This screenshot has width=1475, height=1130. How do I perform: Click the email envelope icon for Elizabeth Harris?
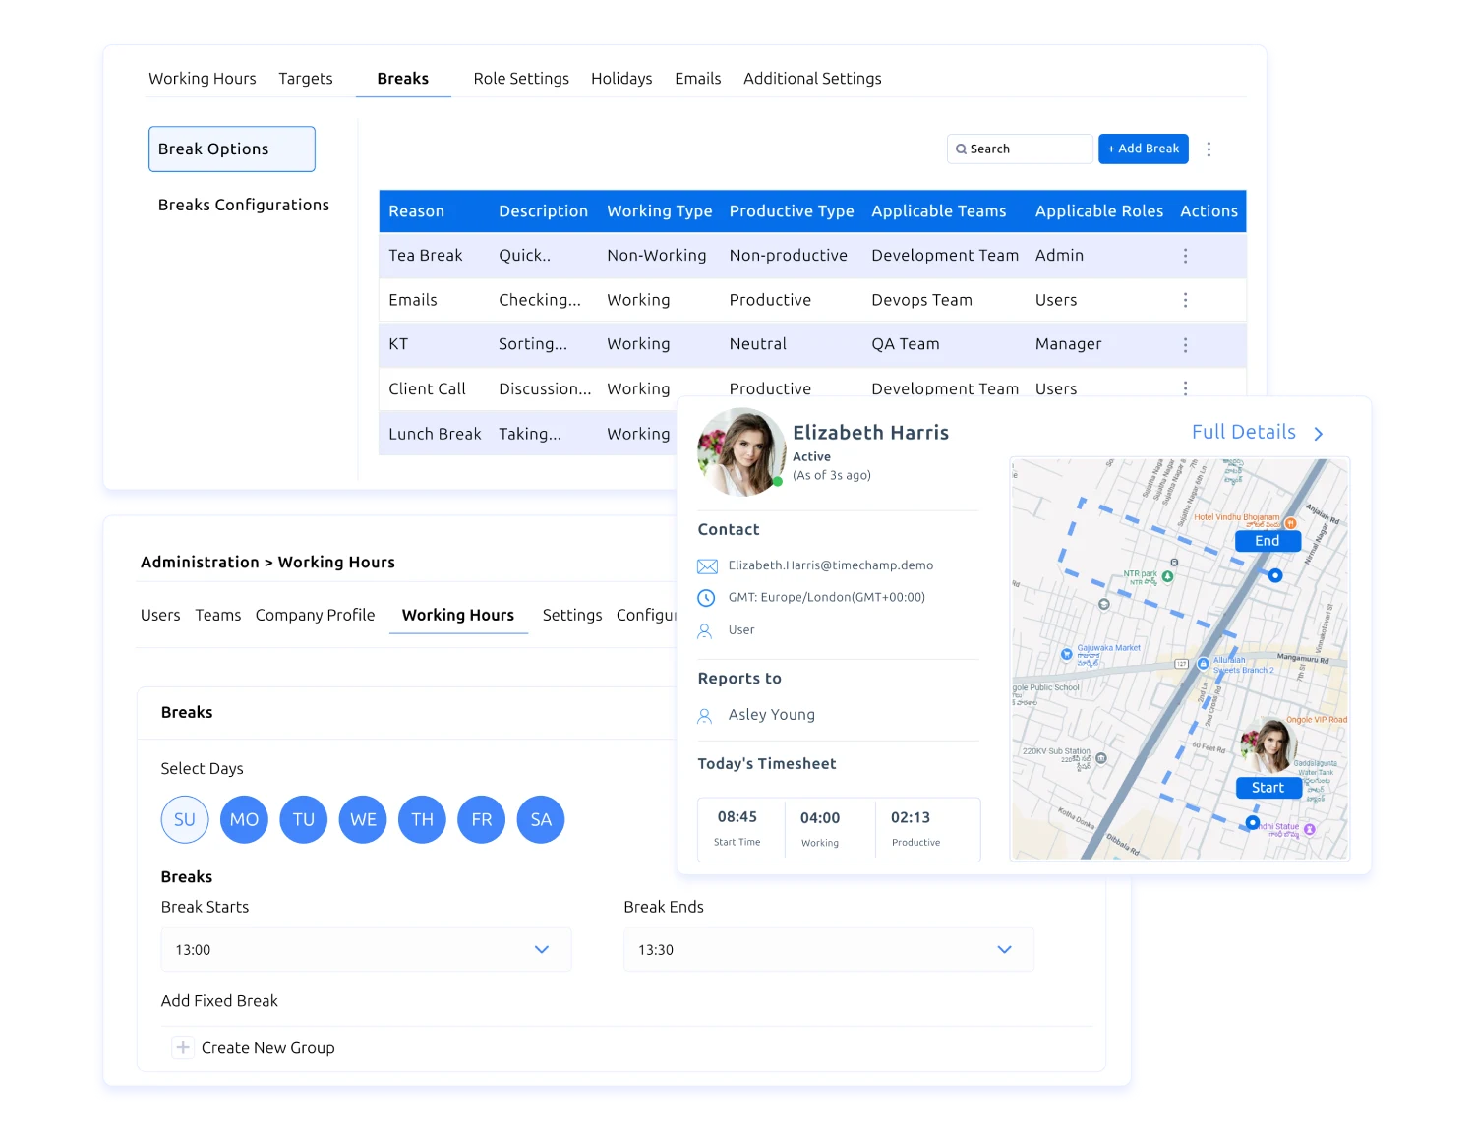coord(707,565)
